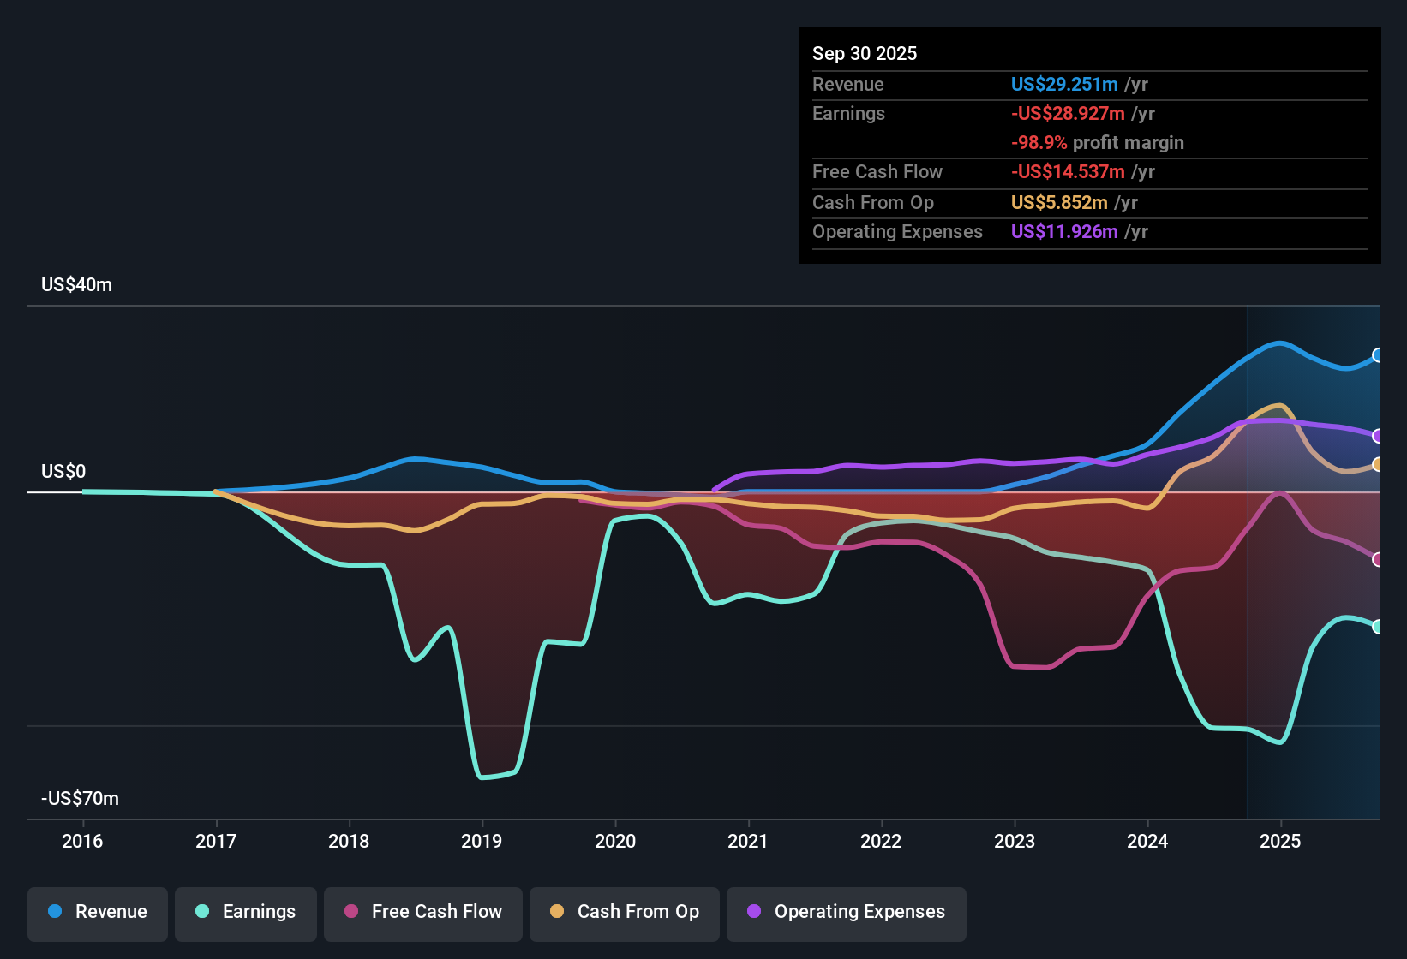Click the US$40m axis label
Screen dimensions: 1407x959
(77, 284)
